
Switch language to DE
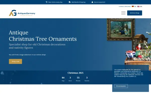(x=135, y=7)
